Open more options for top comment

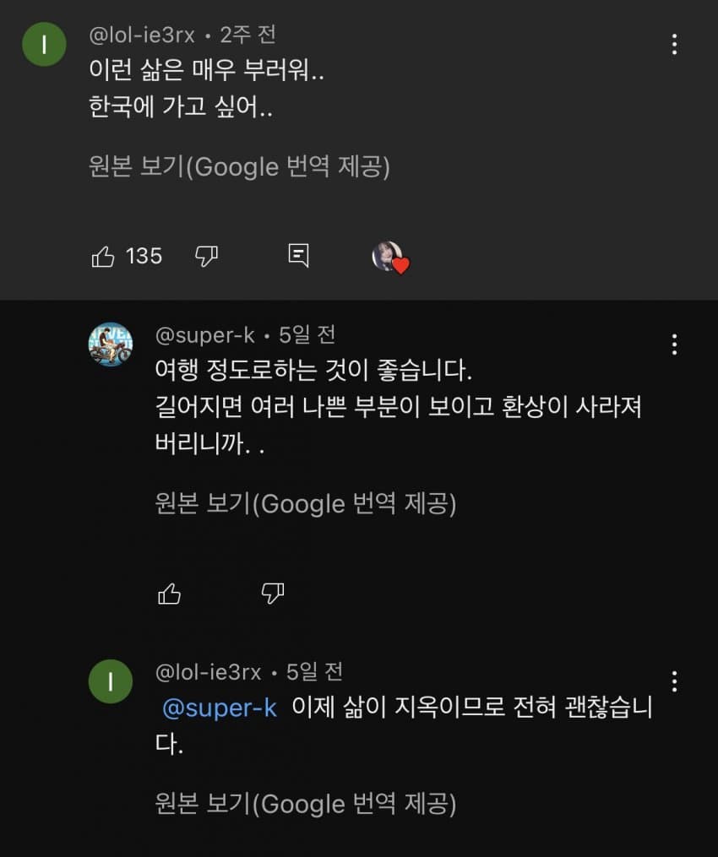point(674,45)
